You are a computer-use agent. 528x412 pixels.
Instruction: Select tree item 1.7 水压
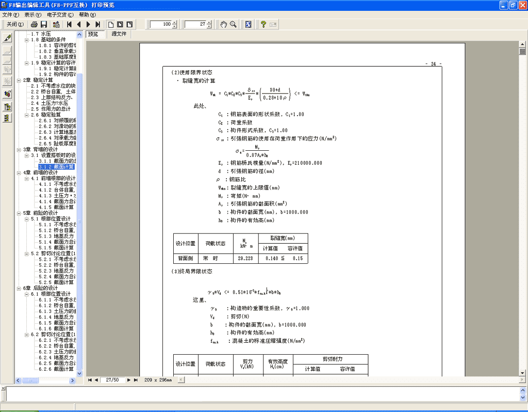(41, 34)
